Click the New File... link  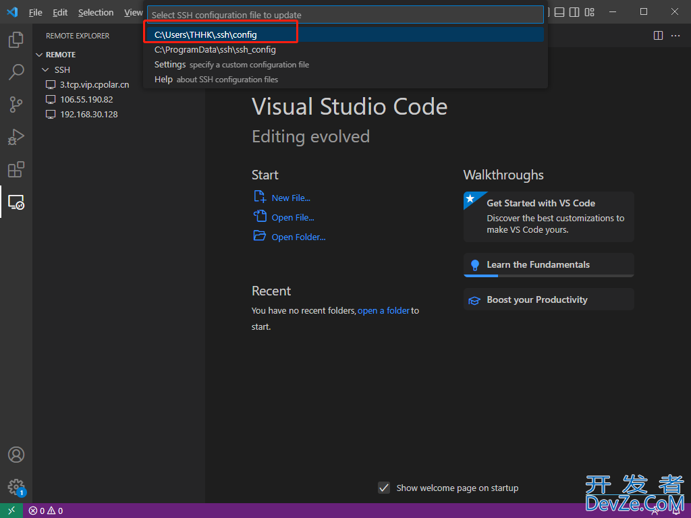[291, 198]
